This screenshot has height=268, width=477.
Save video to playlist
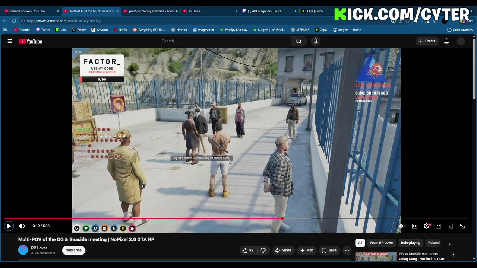coord(329,250)
